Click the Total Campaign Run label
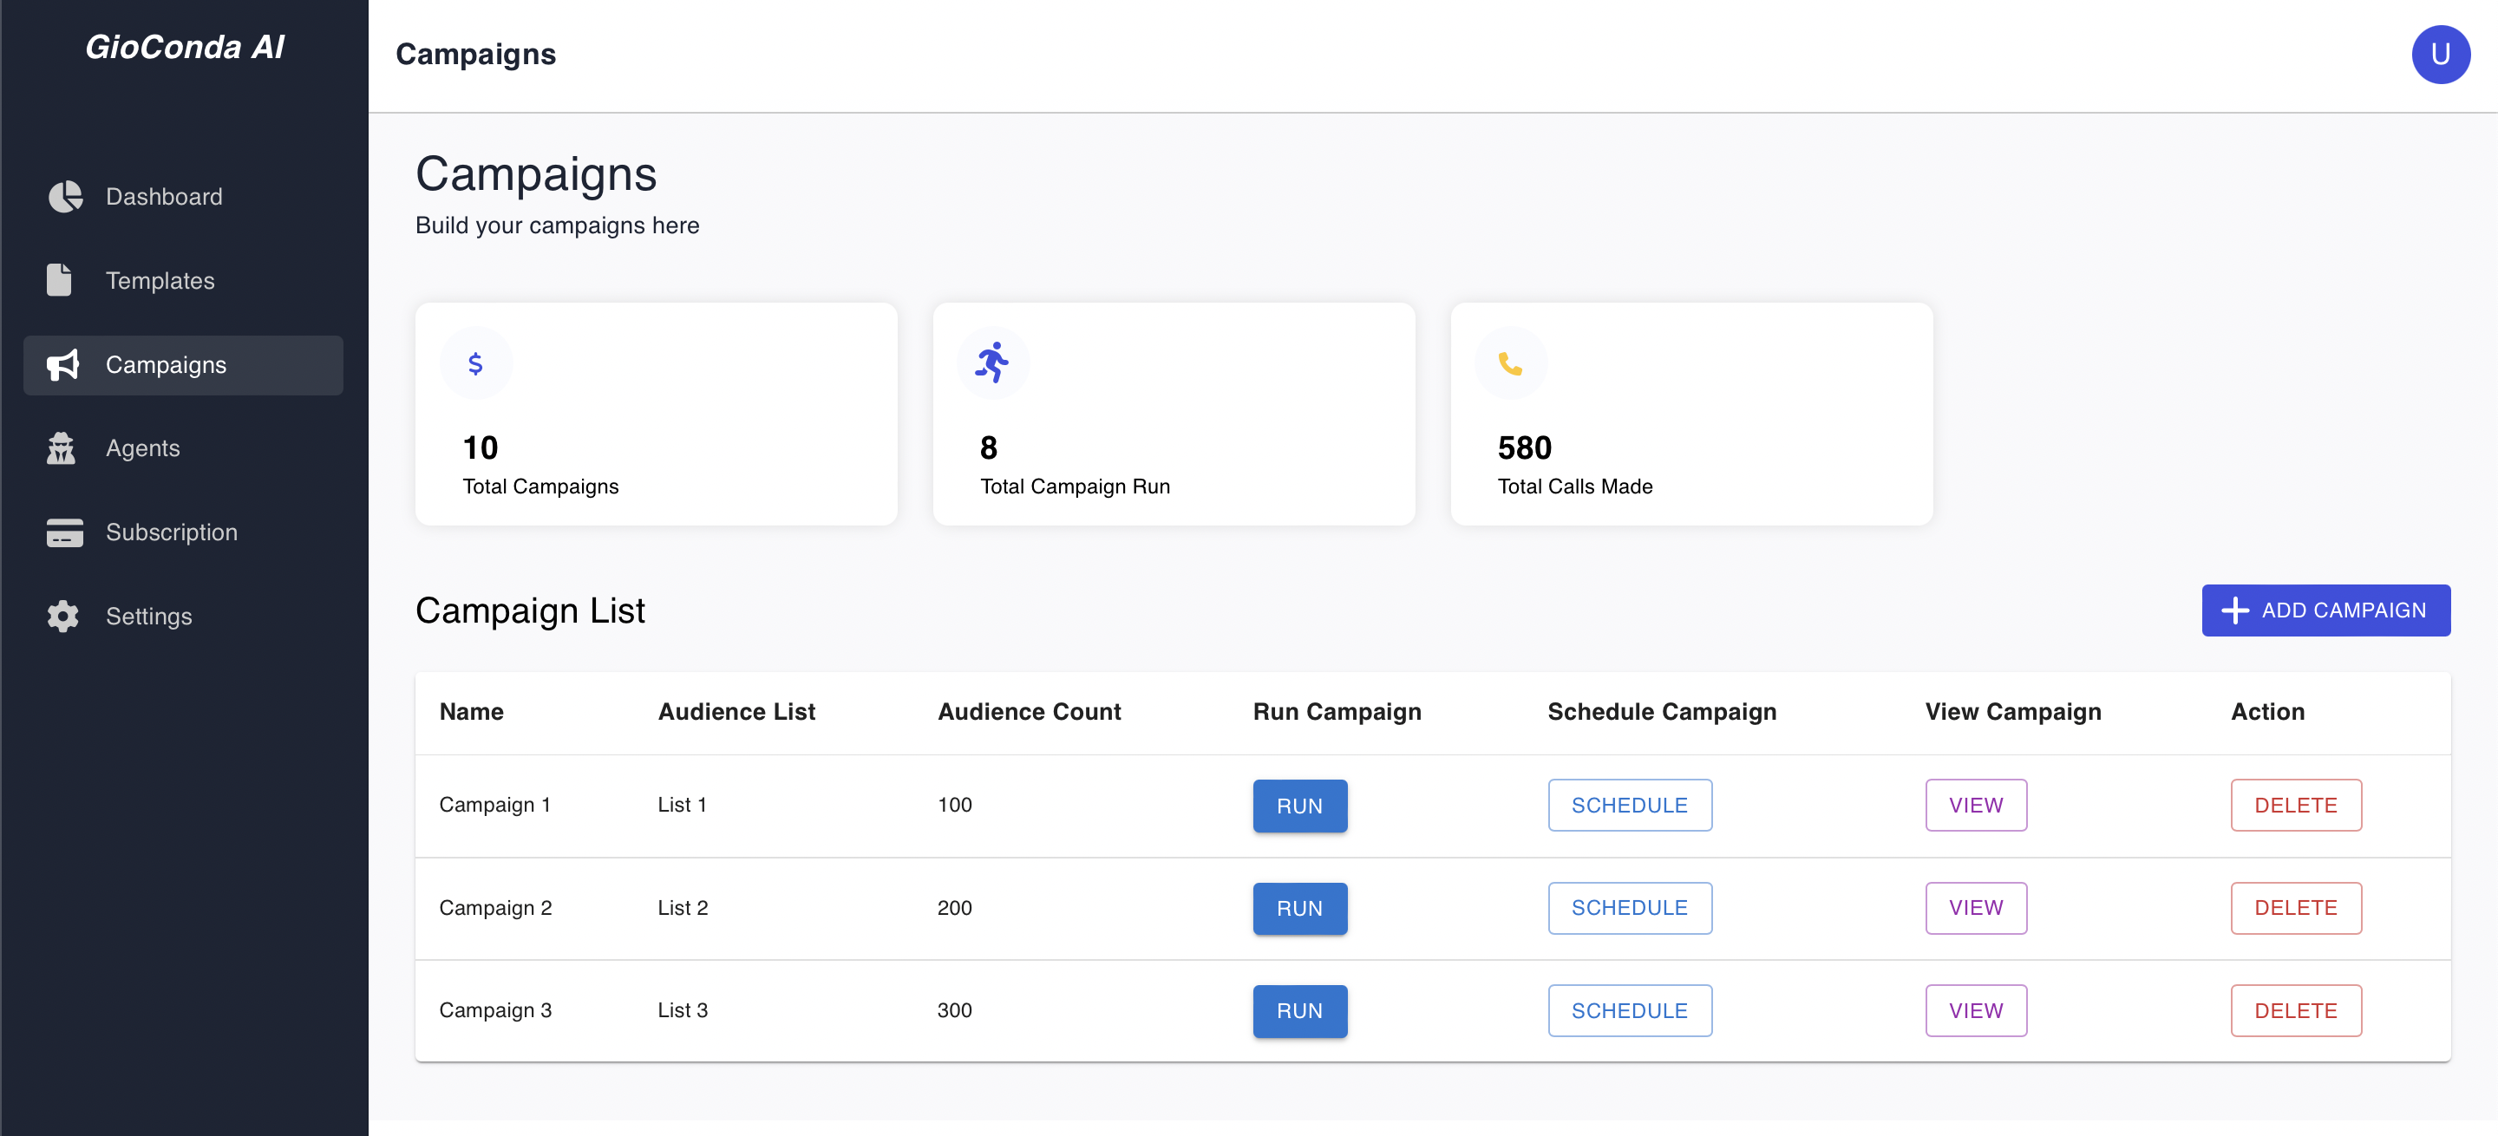Image resolution: width=2498 pixels, height=1136 pixels. point(1075,486)
